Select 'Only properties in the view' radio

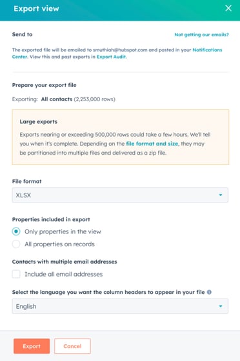point(16,231)
